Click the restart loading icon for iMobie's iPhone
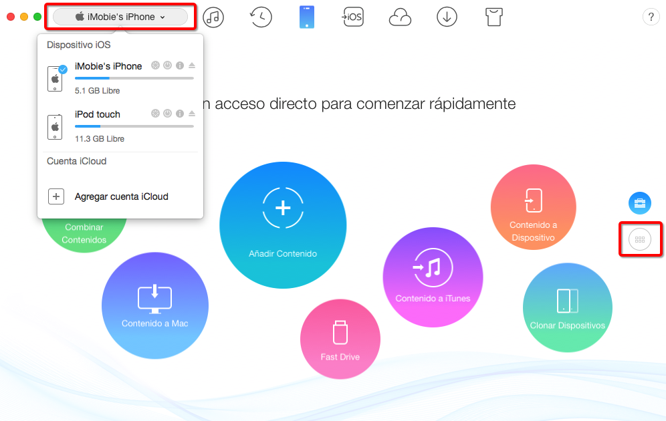 pyautogui.click(x=155, y=65)
